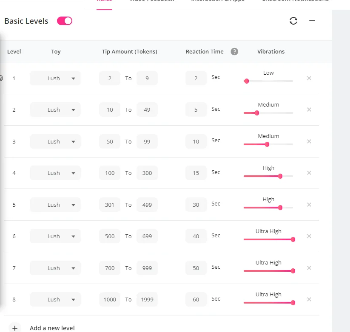This screenshot has height=332, width=350.
Task: Click the Add a new level link
Action: pyautogui.click(x=52, y=328)
